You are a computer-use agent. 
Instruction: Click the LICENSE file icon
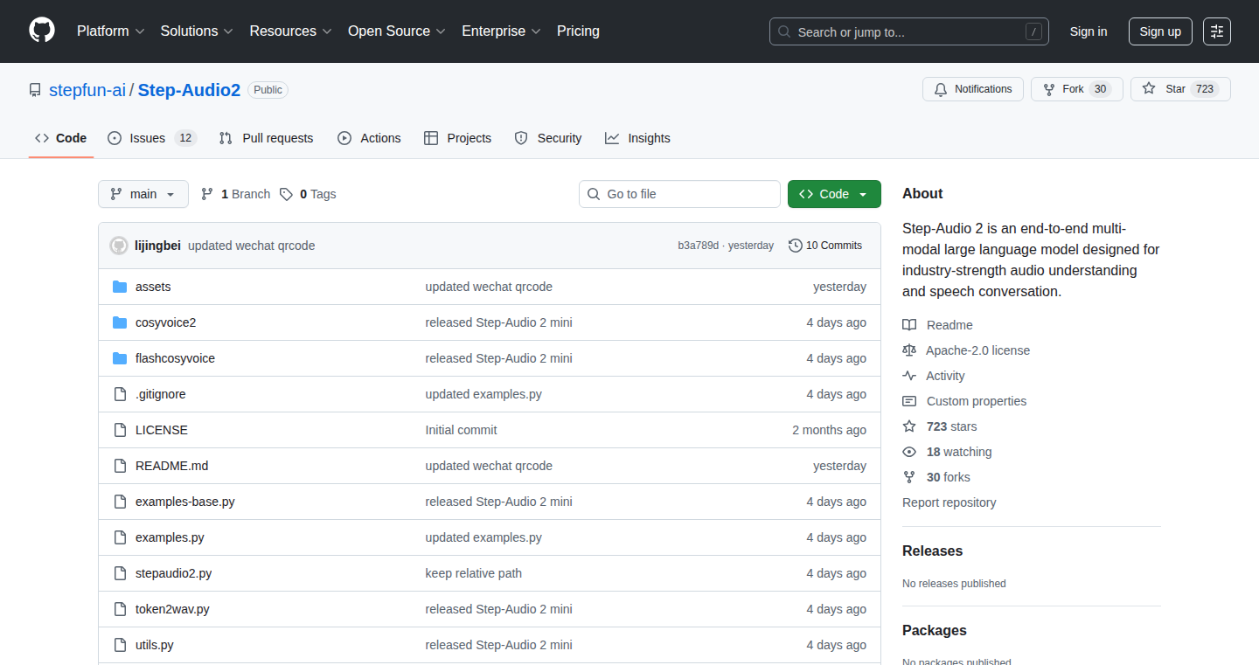120,430
